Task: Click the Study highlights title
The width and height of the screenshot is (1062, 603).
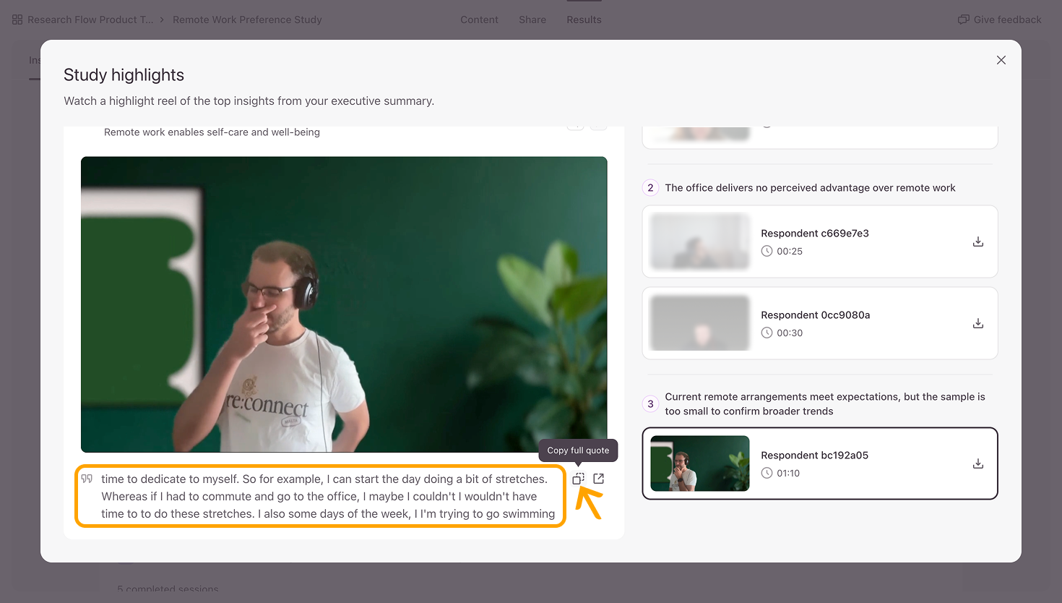Action: (124, 75)
